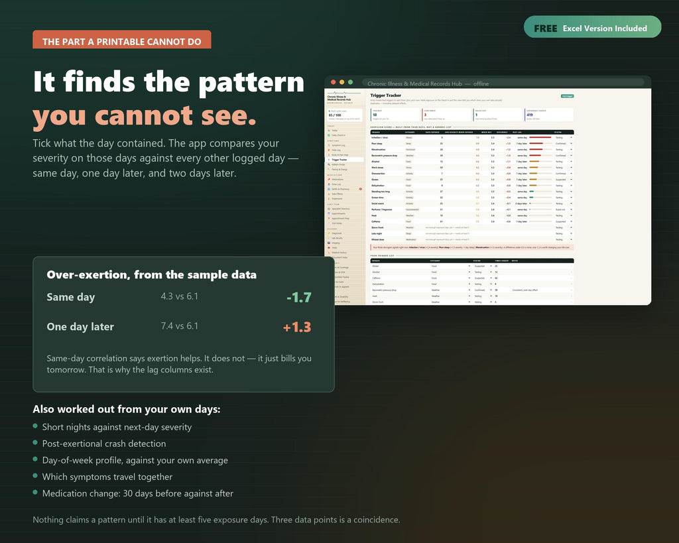Click the Specialist Directory icon
Screen dimensions: 679x543
pos(329,209)
